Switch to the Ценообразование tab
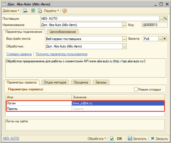This screenshot has width=171, height=143. (63, 32)
